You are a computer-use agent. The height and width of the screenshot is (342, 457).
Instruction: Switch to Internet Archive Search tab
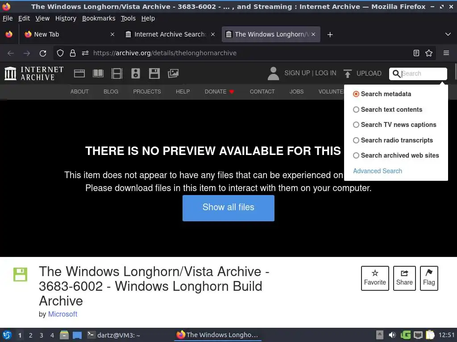pyautogui.click(x=170, y=34)
